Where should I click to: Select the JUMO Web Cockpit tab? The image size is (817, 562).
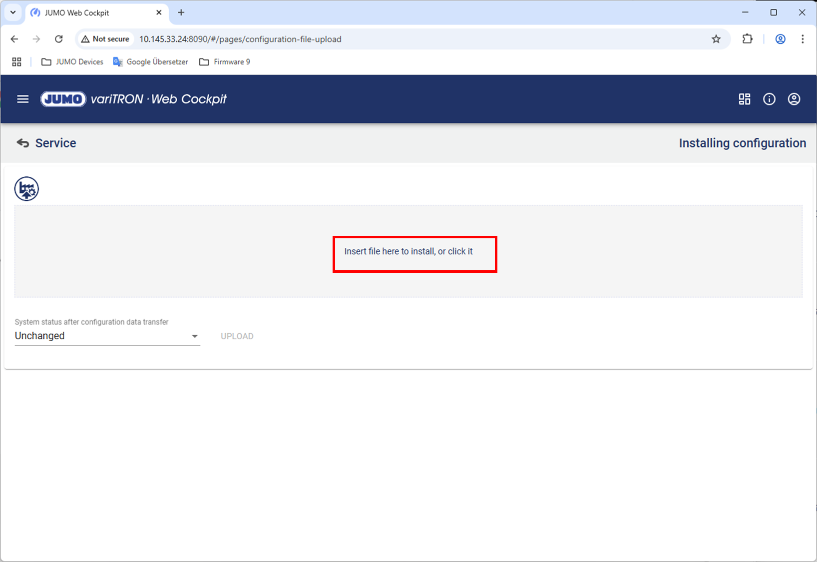(96, 12)
